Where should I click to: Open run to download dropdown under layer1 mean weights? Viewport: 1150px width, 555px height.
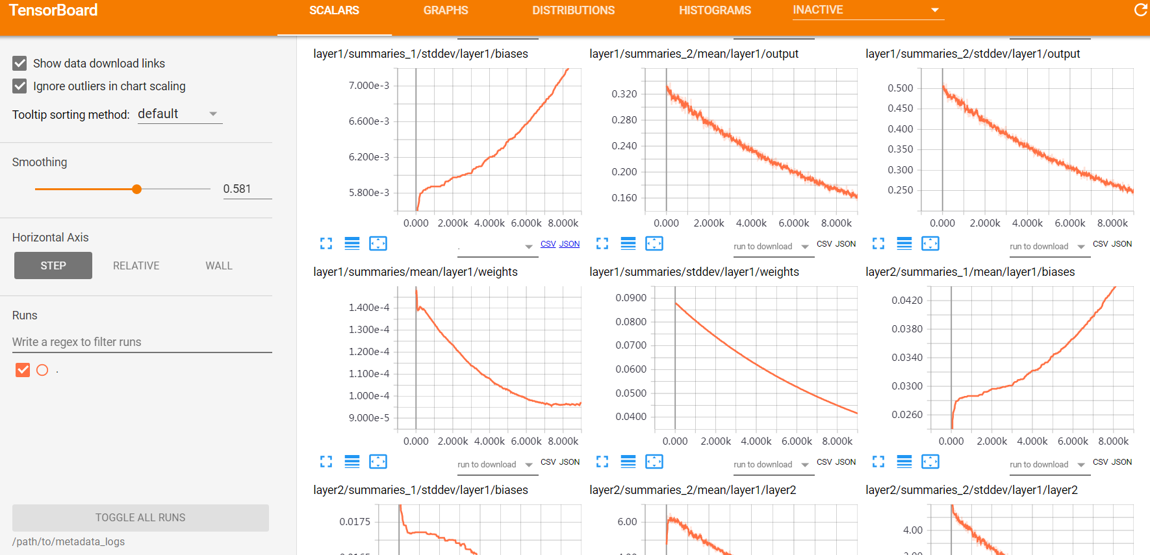tap(498, 465)
